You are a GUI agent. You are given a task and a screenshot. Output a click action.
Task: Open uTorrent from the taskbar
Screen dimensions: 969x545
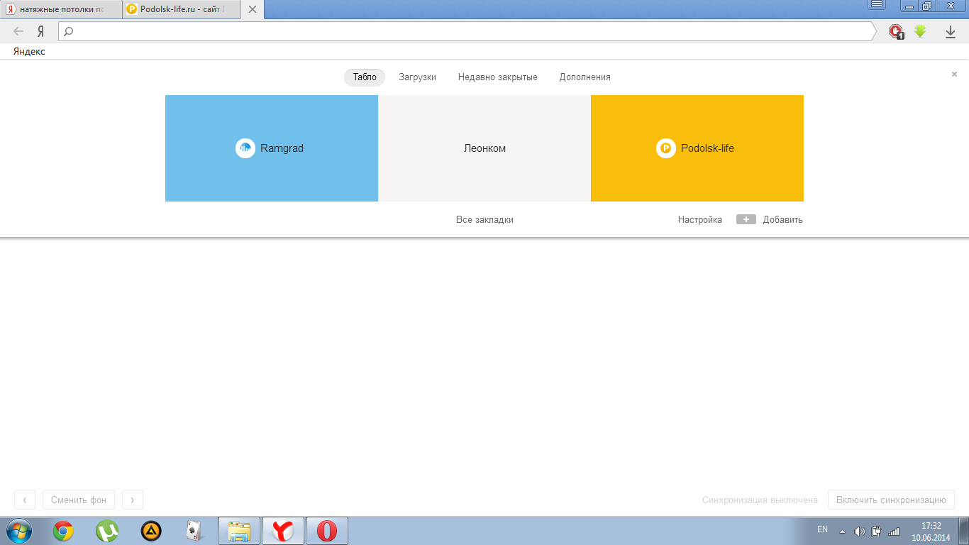tap(107, 531)
